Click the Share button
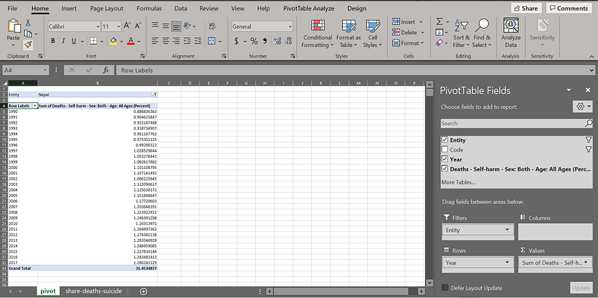 coord(526,8)
